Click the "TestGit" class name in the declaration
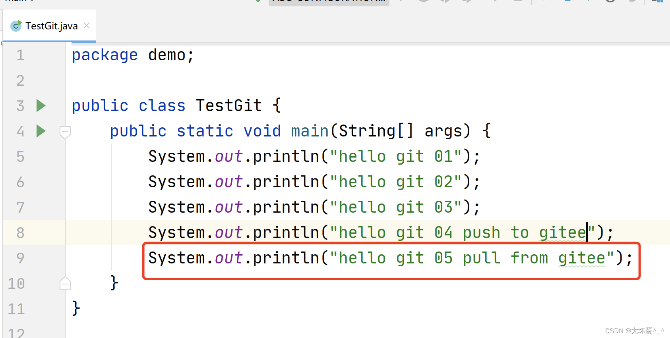670x338 pixels. tap(229, 106)
